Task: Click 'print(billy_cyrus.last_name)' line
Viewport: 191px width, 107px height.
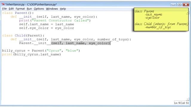Action: coord(31,54)
